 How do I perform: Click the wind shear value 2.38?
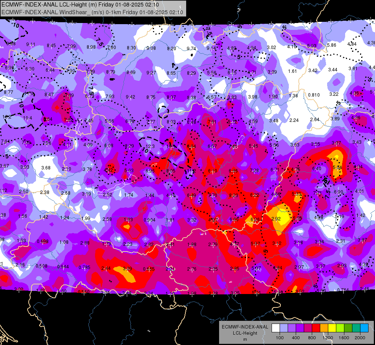[x=44, y=192]
